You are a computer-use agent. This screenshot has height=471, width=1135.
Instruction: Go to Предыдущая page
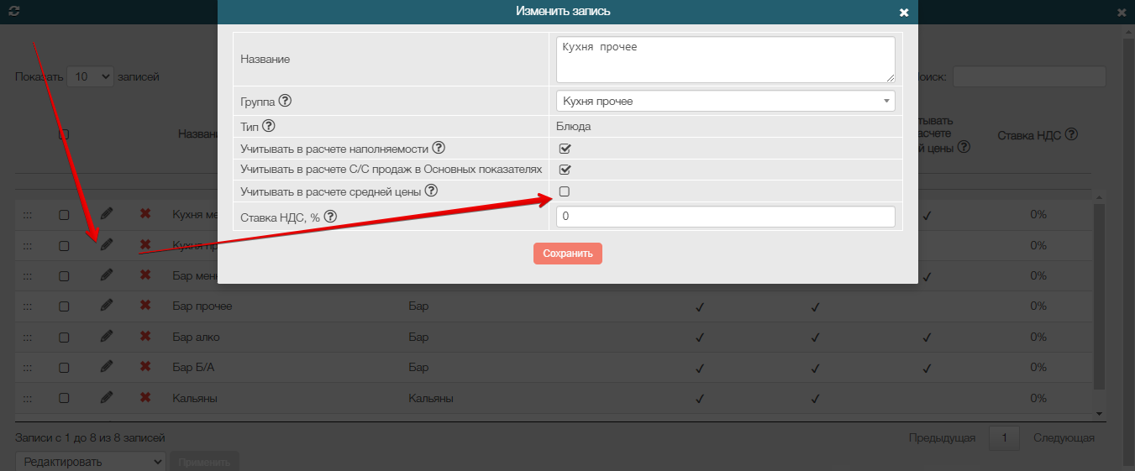pyautogui.click(x=942, y=437)
